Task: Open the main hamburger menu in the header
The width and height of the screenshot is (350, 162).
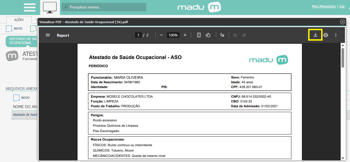Action: (x=29, y=7)
